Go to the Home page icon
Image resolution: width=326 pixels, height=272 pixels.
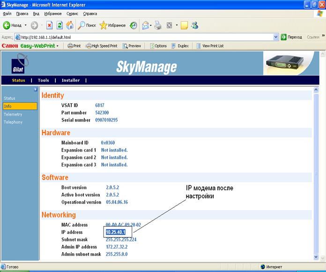[70, 25]
